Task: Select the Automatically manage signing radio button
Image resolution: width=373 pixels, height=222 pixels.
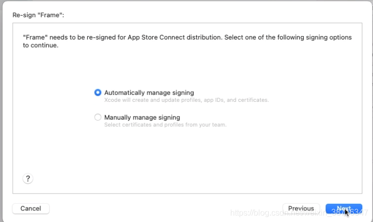Action: coord(98,93)
